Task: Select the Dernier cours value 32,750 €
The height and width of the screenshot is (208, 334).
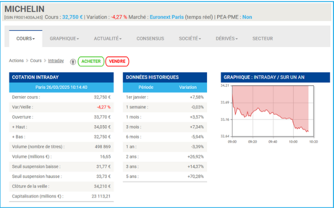Action: click(102, 97)
